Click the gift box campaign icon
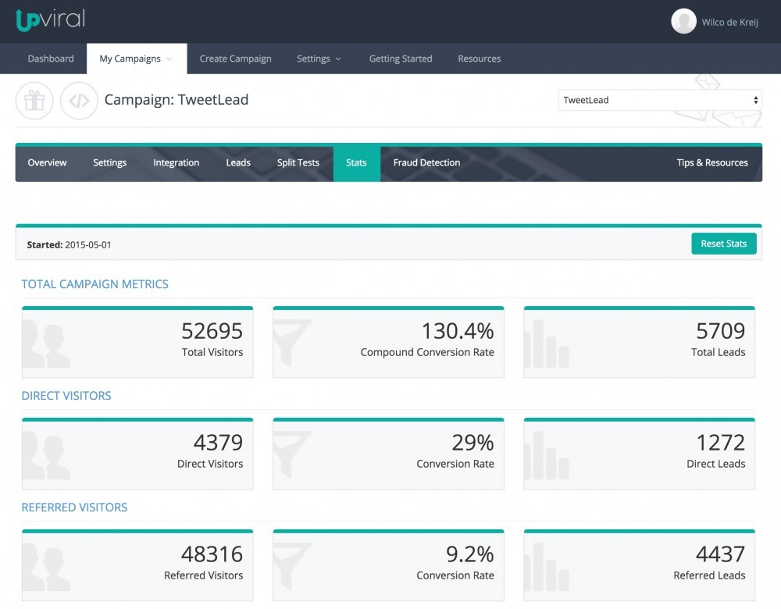This screenshot has height=609, width=781. (34, 101)
